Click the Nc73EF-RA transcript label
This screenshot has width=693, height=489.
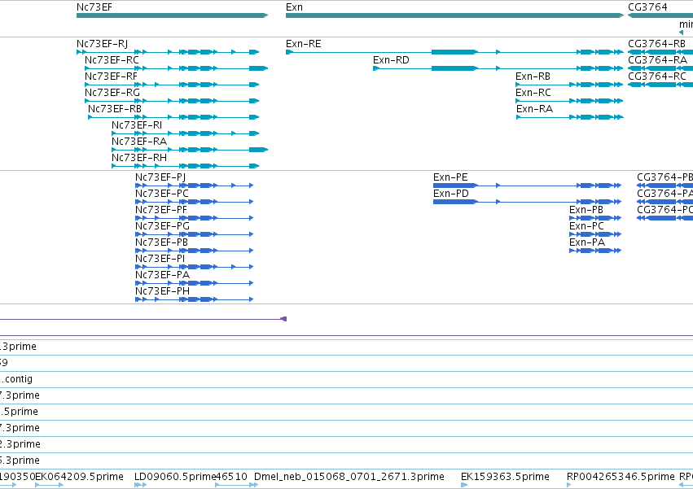click(x=139, y=142)
